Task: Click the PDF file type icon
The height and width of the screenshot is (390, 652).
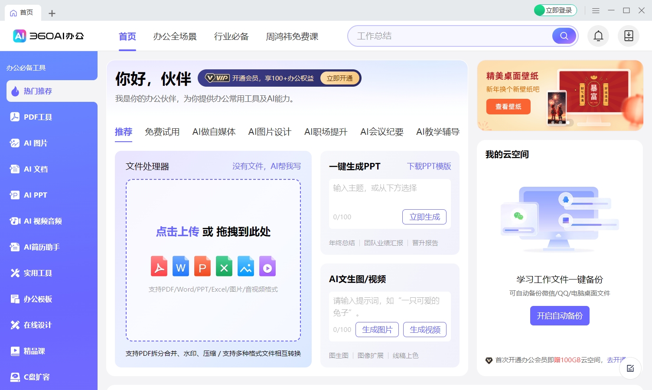Action: point(159,266)
